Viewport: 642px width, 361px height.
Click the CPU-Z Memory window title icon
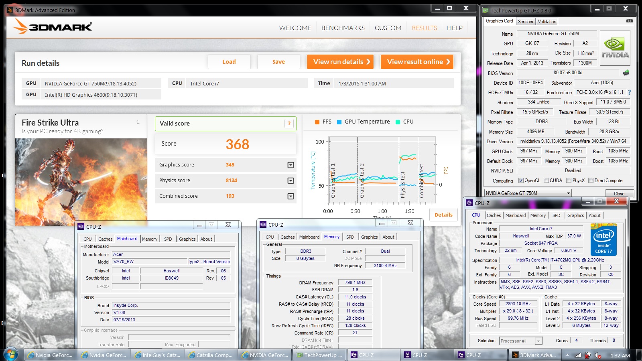click(263, 225)
